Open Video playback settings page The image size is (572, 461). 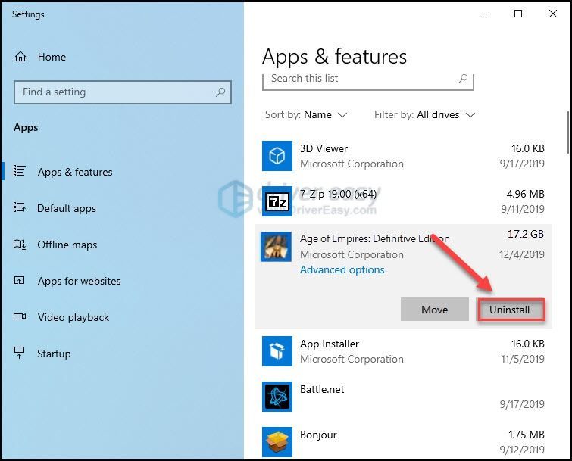pos(73,317)
